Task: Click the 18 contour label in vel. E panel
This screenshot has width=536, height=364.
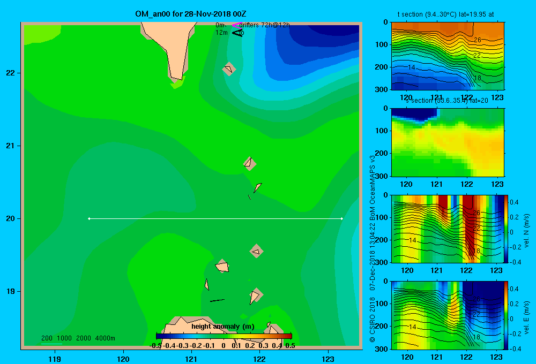Action: click(477, 337)
